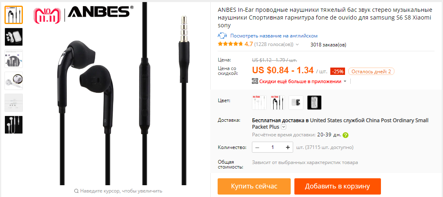Click the magnifier icon under the product image

click(76, 191)
